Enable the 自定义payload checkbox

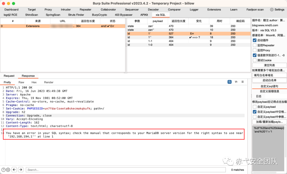tap(254, 107)
